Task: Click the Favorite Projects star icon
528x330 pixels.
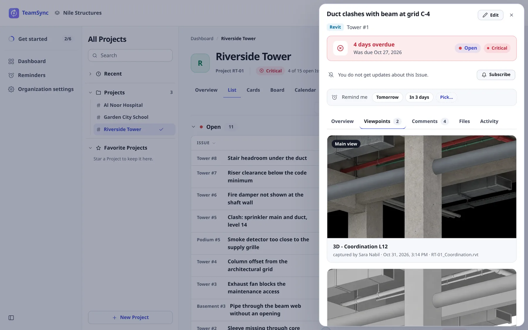Action: tap(99, 148)
